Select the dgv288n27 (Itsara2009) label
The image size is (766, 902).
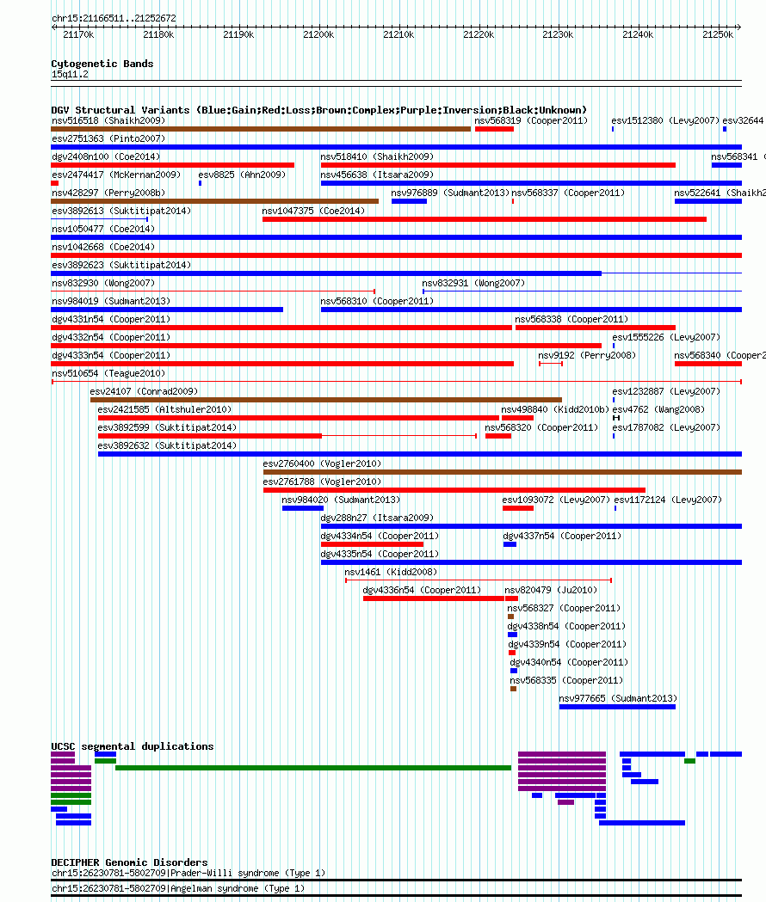point(377,518)
